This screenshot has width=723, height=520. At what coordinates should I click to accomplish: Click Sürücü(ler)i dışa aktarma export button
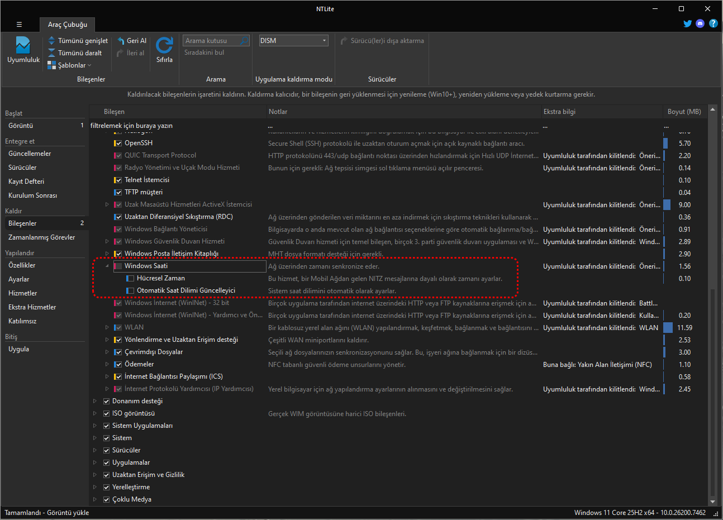[x=382, y=41]
